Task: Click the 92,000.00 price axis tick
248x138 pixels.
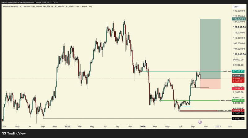Action: click(x=239, y=65)
